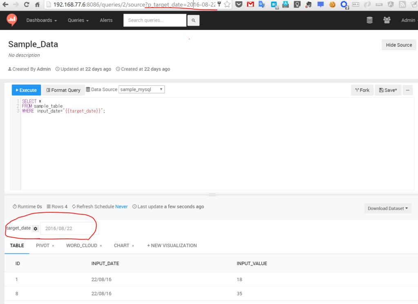Viewport: 418px width, 304px height.
Task: Click the browser address bar URL
Action: [134, 4]
